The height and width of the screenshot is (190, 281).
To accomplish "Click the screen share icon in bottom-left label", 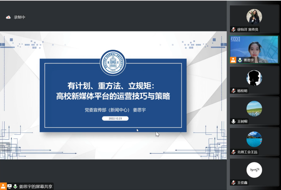I will coord(10,186).
